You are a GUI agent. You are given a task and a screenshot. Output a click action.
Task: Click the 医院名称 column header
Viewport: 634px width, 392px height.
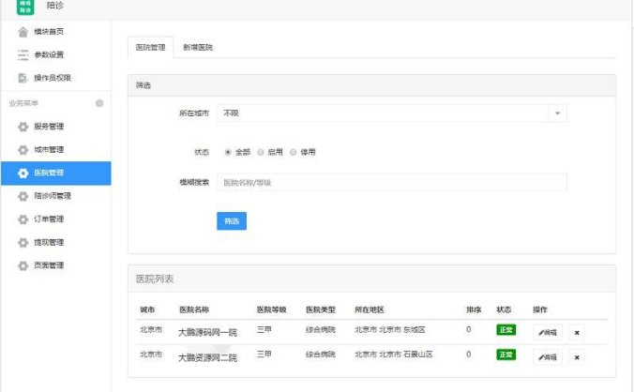(x=194, y=310)
